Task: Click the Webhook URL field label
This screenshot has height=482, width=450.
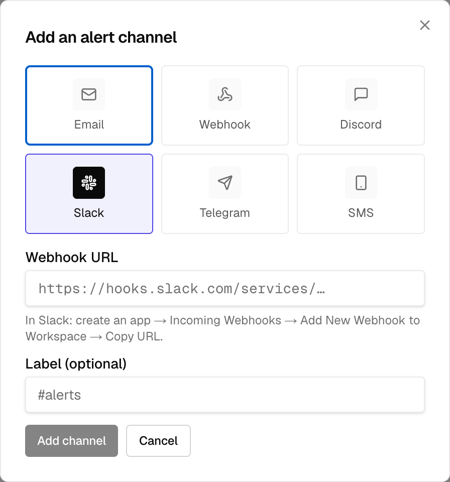Action: [x=72, y=257]
